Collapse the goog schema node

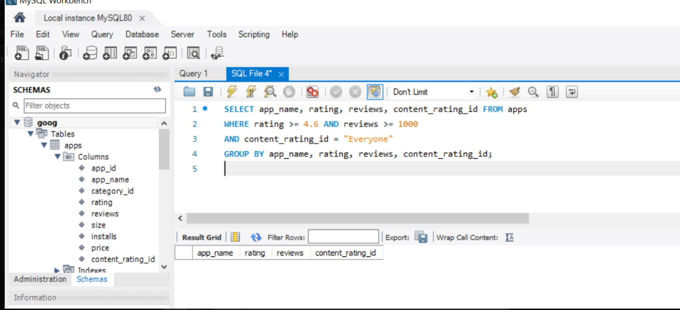(17, 123)
